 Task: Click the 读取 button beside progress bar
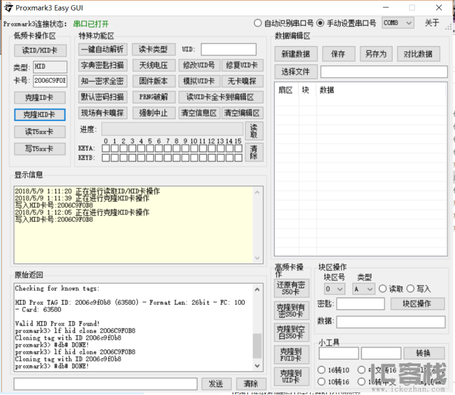(x=254, y=131)
